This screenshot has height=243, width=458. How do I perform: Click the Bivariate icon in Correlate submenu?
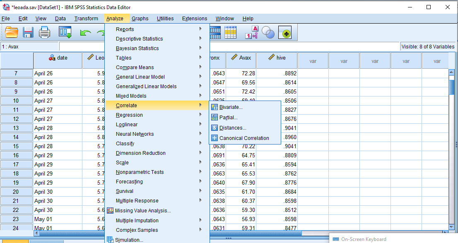click(x=215, y=107)
